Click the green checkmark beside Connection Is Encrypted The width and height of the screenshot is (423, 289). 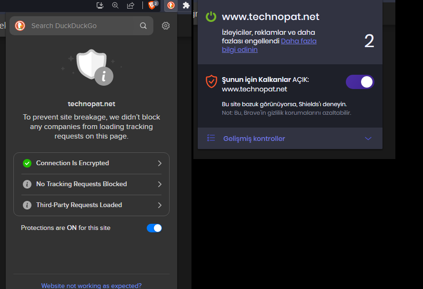27,163
